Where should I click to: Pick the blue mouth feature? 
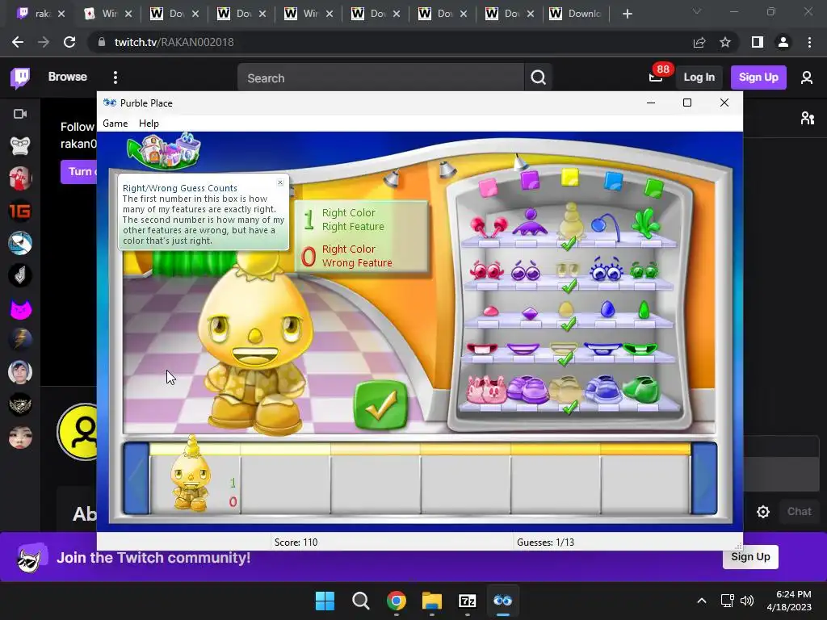[x=602, y=349]
